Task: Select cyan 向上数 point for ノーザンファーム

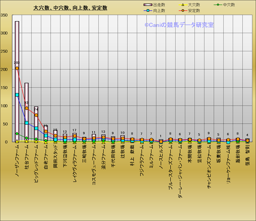Action: click(17, 95)
